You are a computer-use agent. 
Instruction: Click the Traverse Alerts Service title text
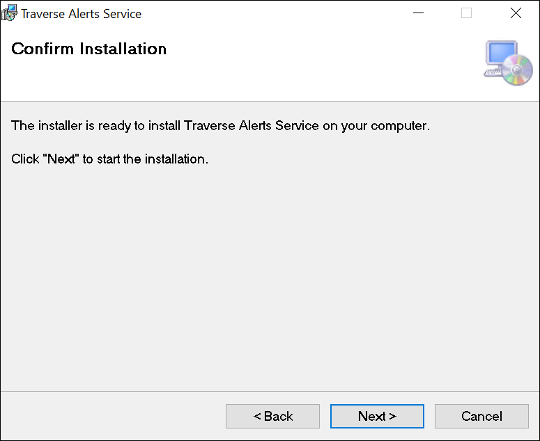(x=81, y=14)
